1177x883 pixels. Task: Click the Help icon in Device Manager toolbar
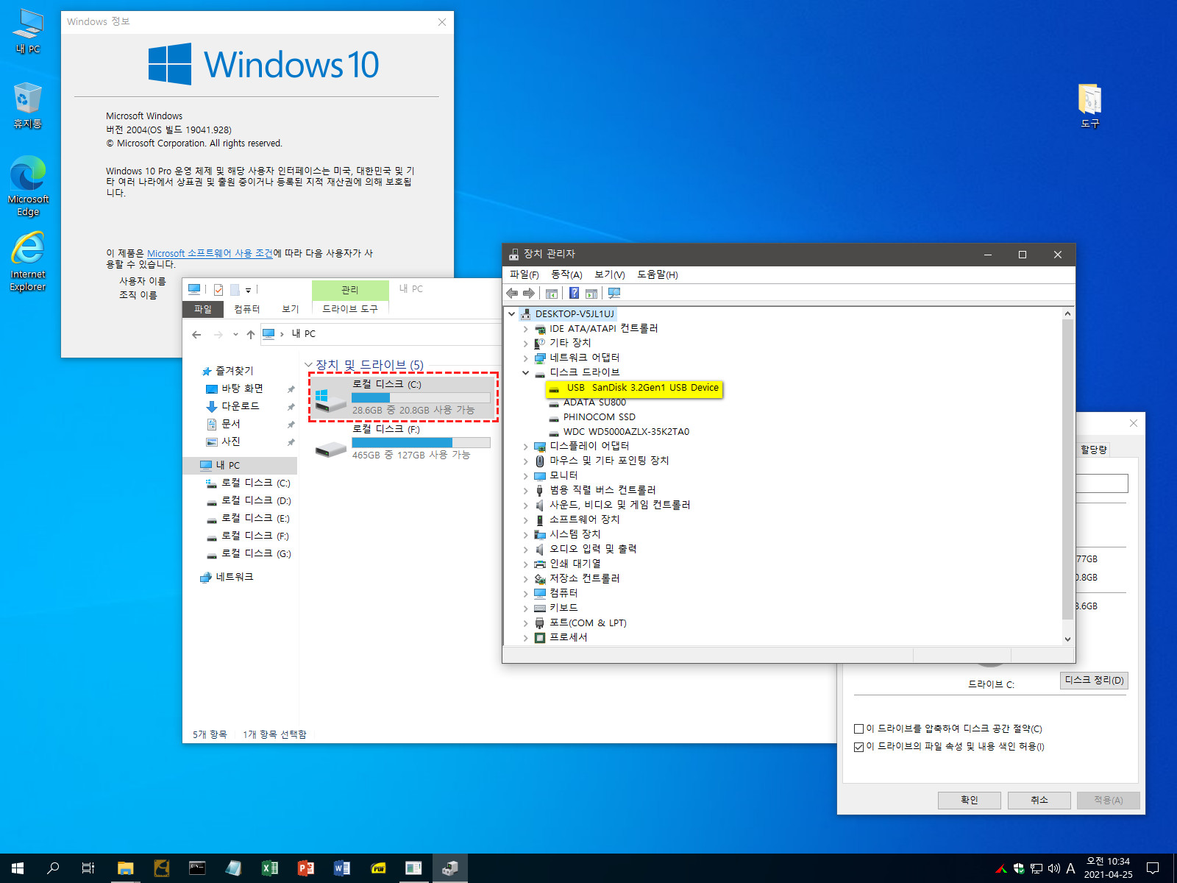tap(574, 293)
